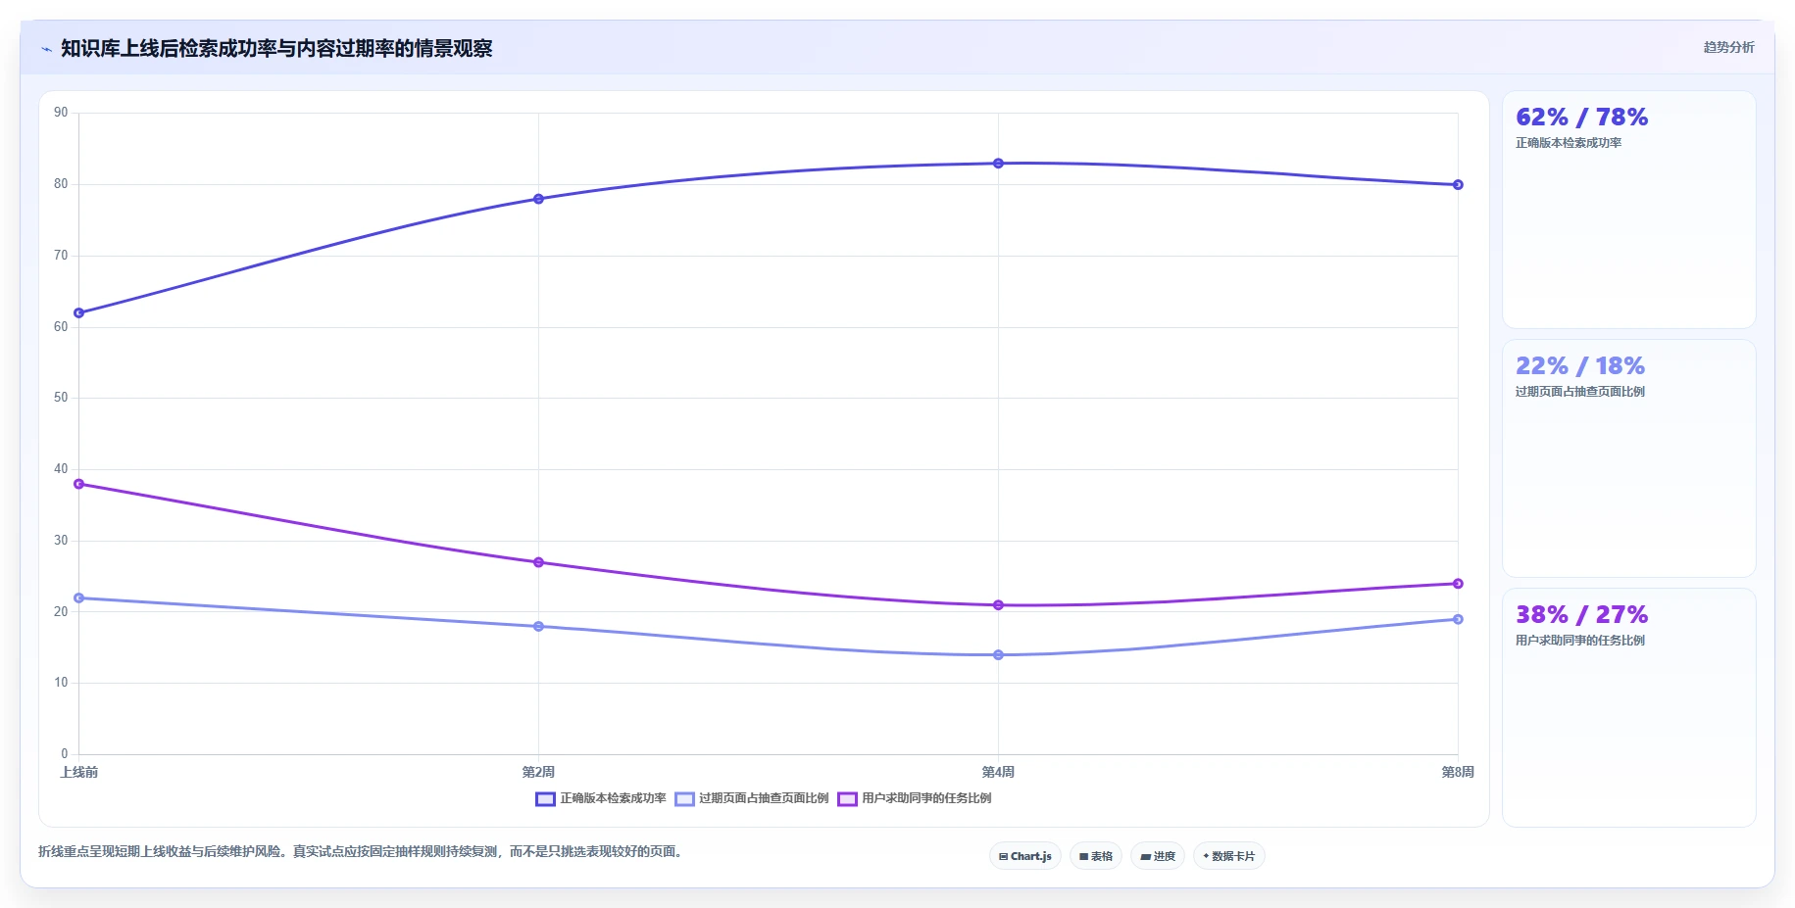
Task: Click the help-request point at 第8周
Action: pyautogui.click(x=1458, y=584)
